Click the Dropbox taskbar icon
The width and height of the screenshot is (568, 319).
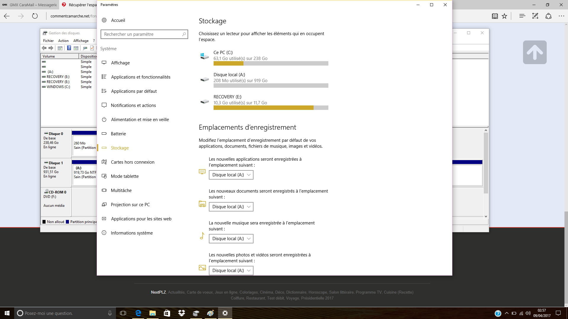(181, 313)
